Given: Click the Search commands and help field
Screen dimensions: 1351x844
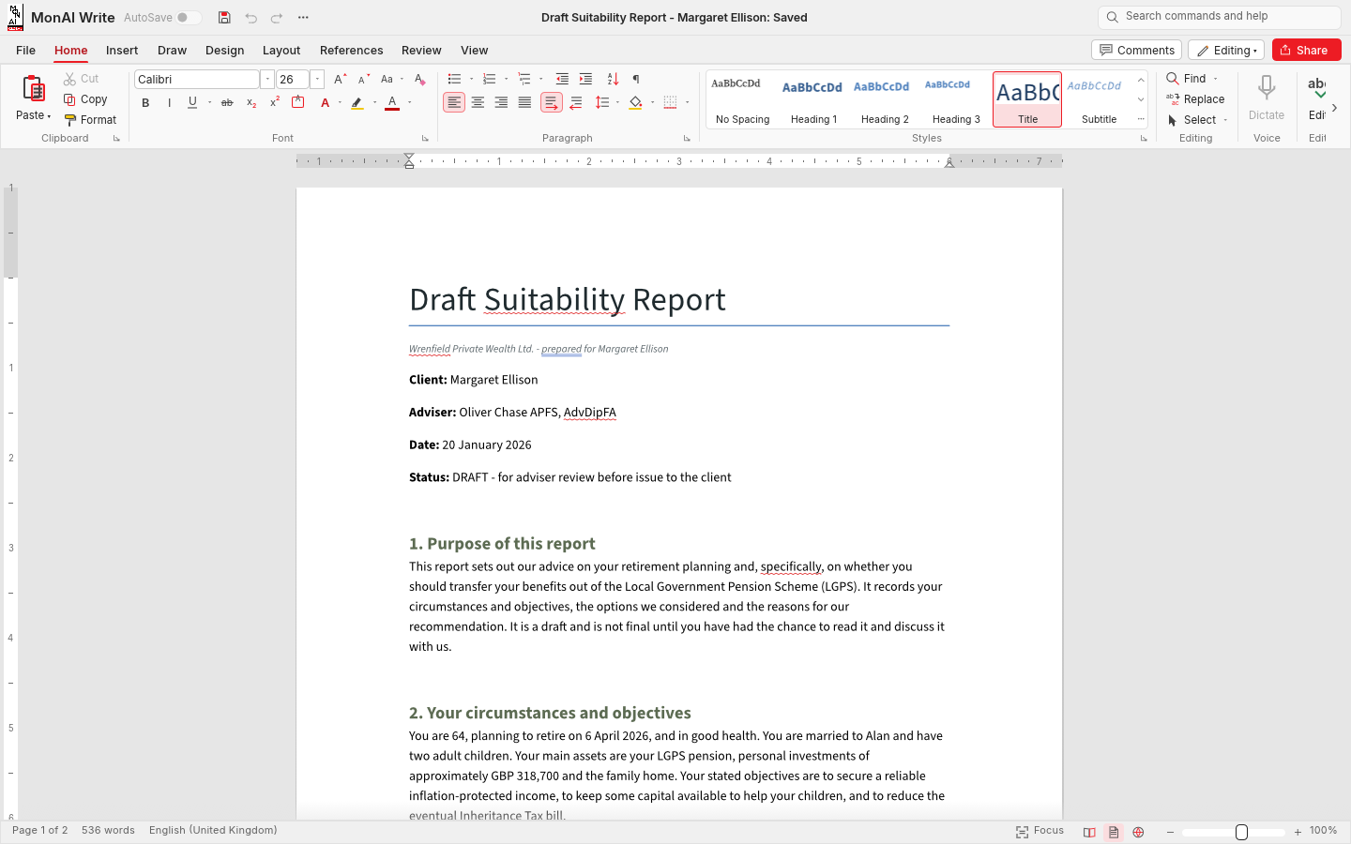Looking at the screenshot, I should (1219, 17).
